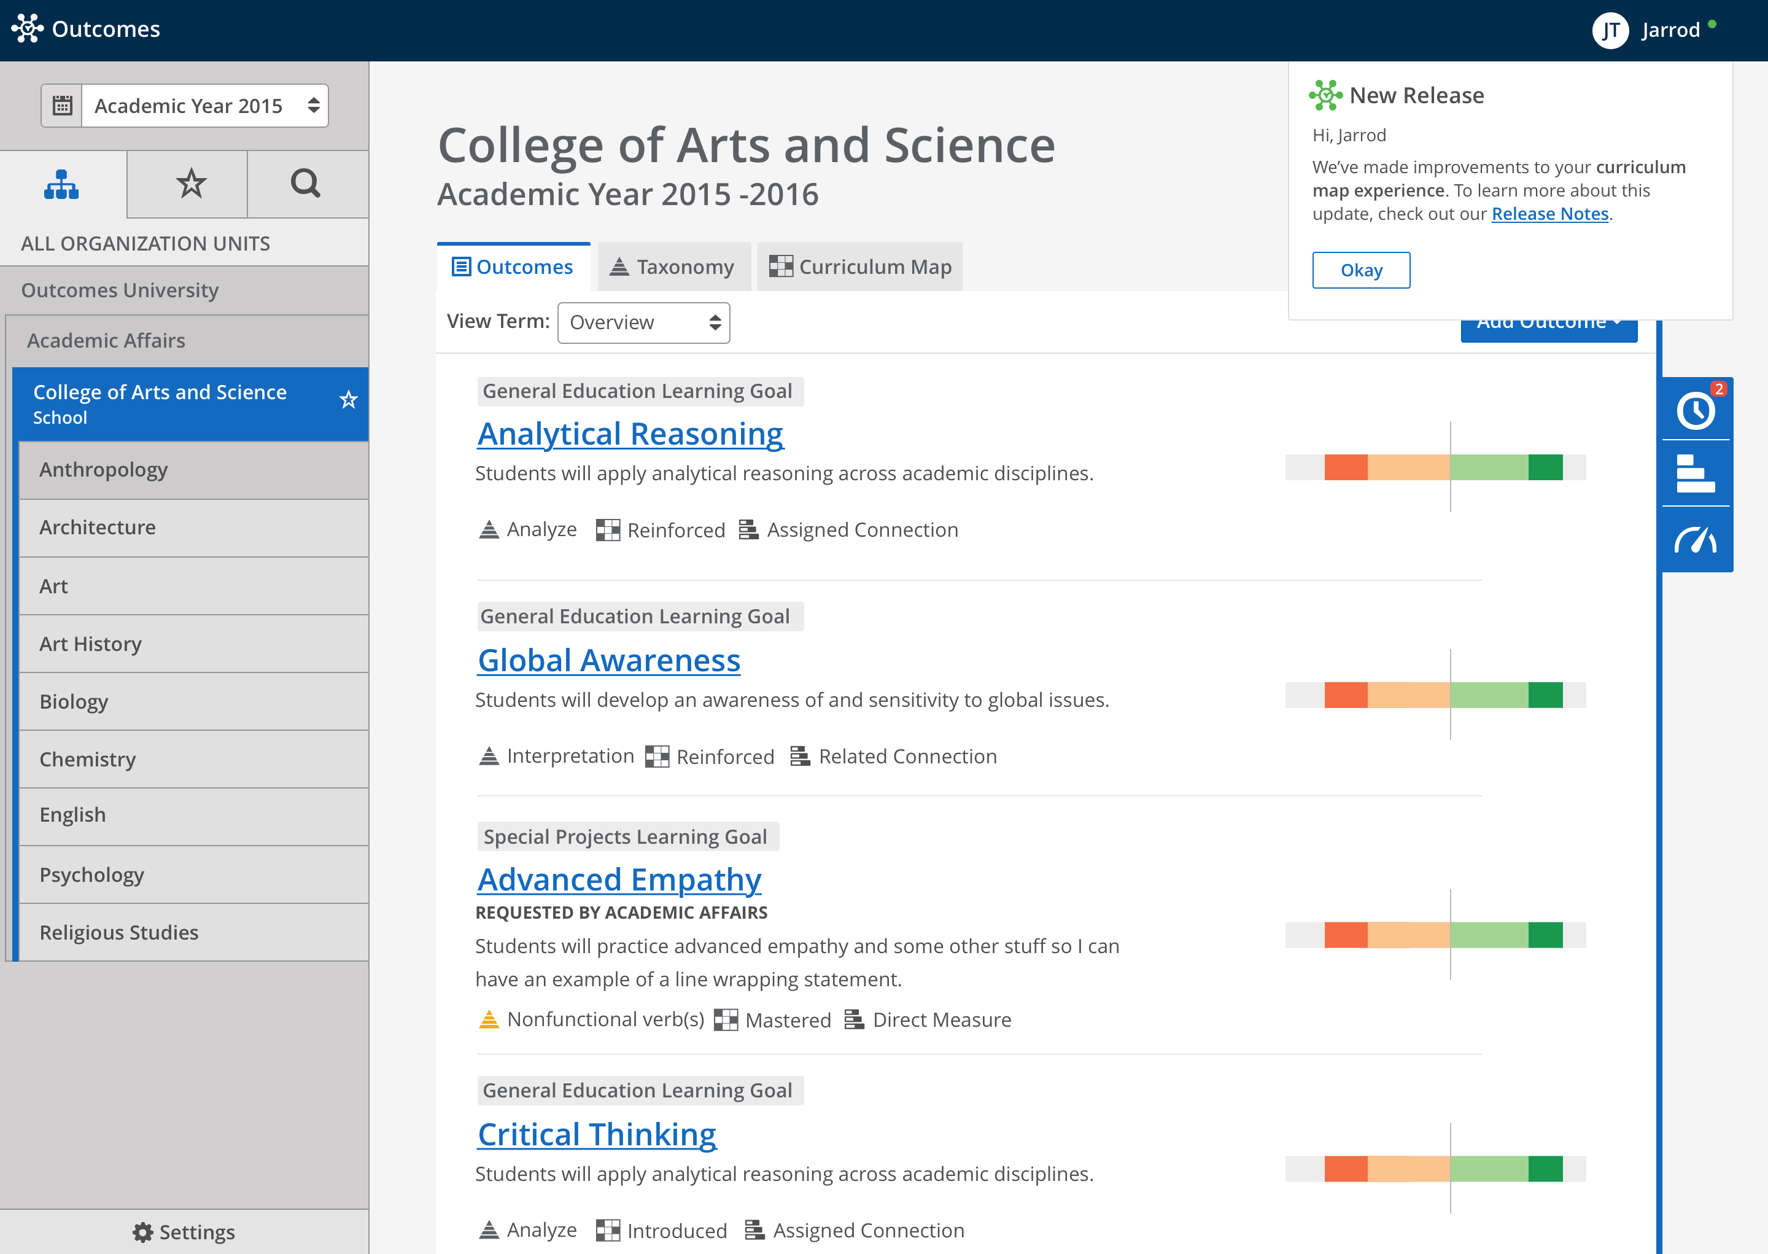Open the clock history panel icon
Screen dimensions: 1768x1254
pyautogui.click(x=1696, y=410)
